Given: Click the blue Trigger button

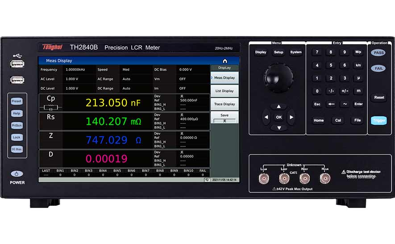Looking at the screenshot, I should point(379,120).
